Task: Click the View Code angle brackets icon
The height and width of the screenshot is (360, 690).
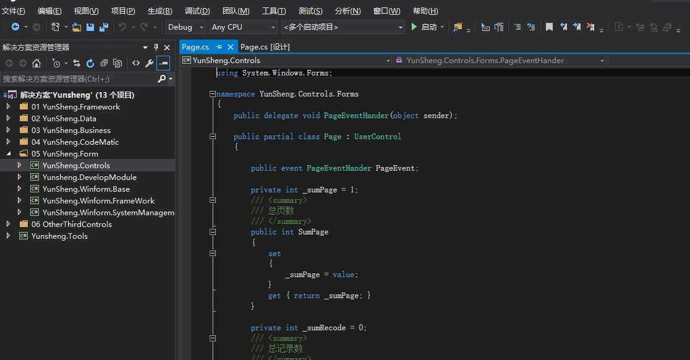Action: coord(136,63)
